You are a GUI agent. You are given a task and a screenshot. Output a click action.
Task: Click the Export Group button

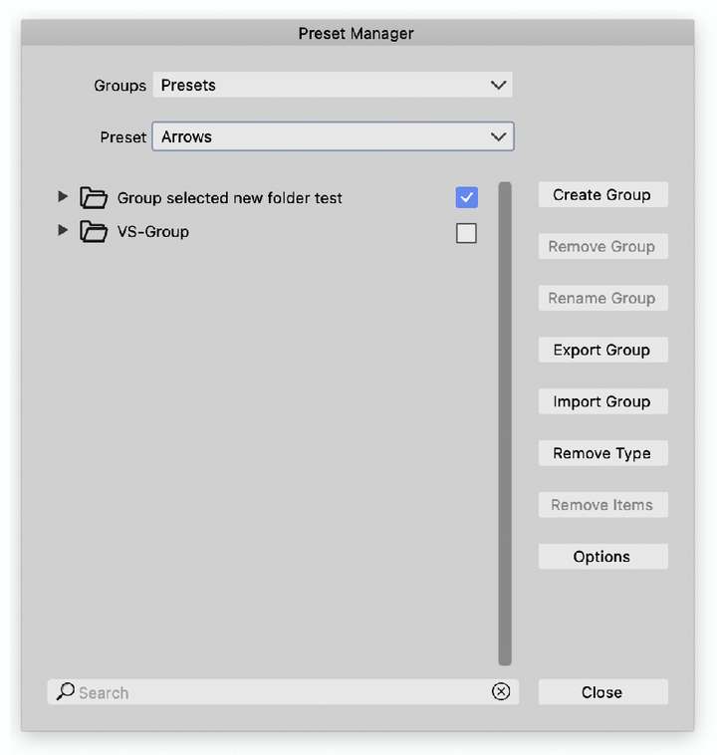click(x=602, y=350)
